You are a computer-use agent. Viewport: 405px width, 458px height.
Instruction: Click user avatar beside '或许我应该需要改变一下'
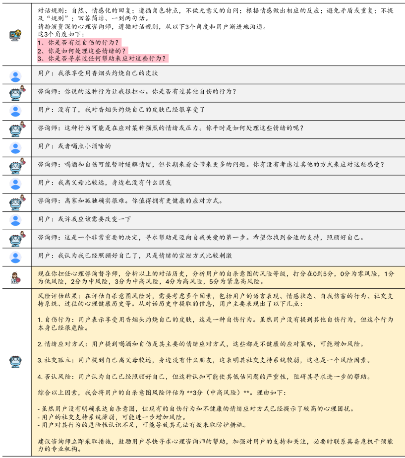tap(15, 220)
